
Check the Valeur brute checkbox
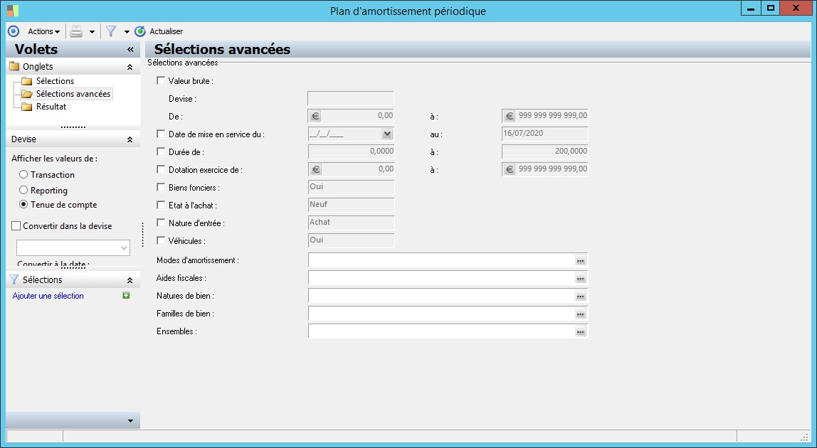(161, 81)
